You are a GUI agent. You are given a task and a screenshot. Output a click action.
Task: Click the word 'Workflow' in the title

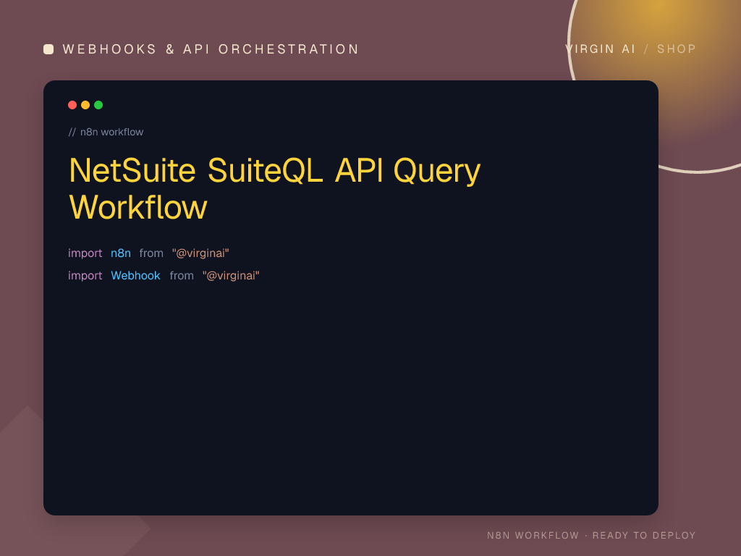click(138, 207)
